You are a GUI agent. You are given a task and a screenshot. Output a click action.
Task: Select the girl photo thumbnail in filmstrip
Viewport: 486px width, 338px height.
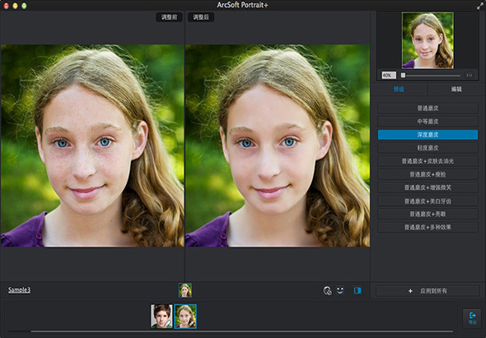(x=185, y=316)
